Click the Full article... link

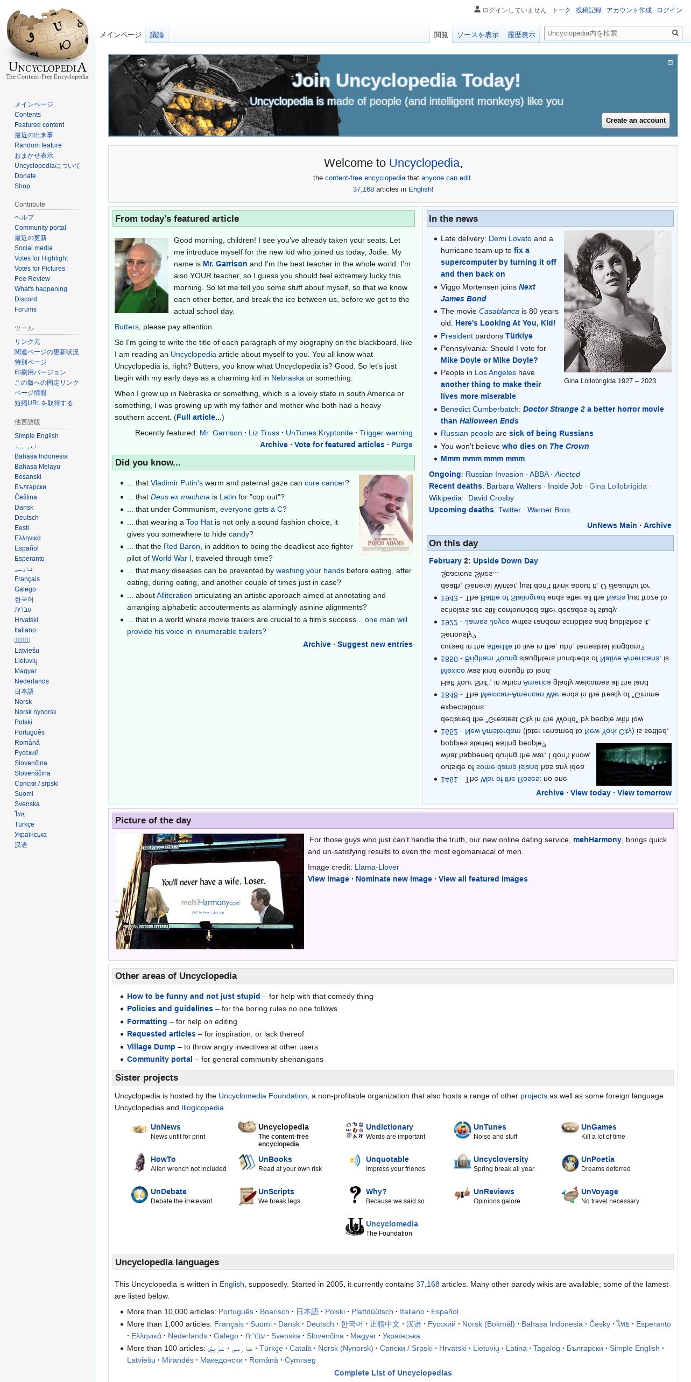[199, 417]
